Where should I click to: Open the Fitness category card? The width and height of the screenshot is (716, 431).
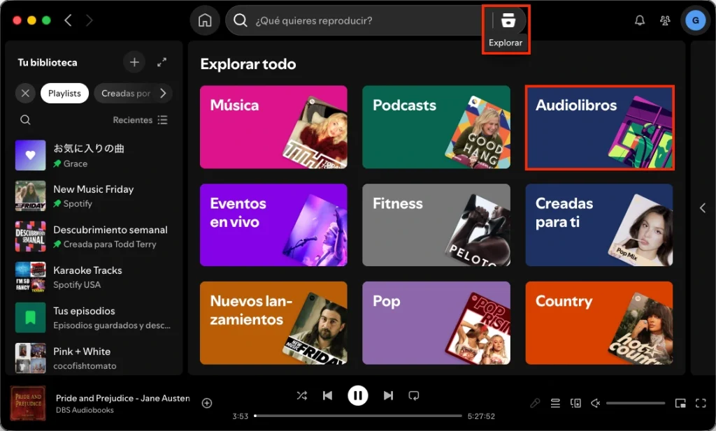(x=436, y=225)
